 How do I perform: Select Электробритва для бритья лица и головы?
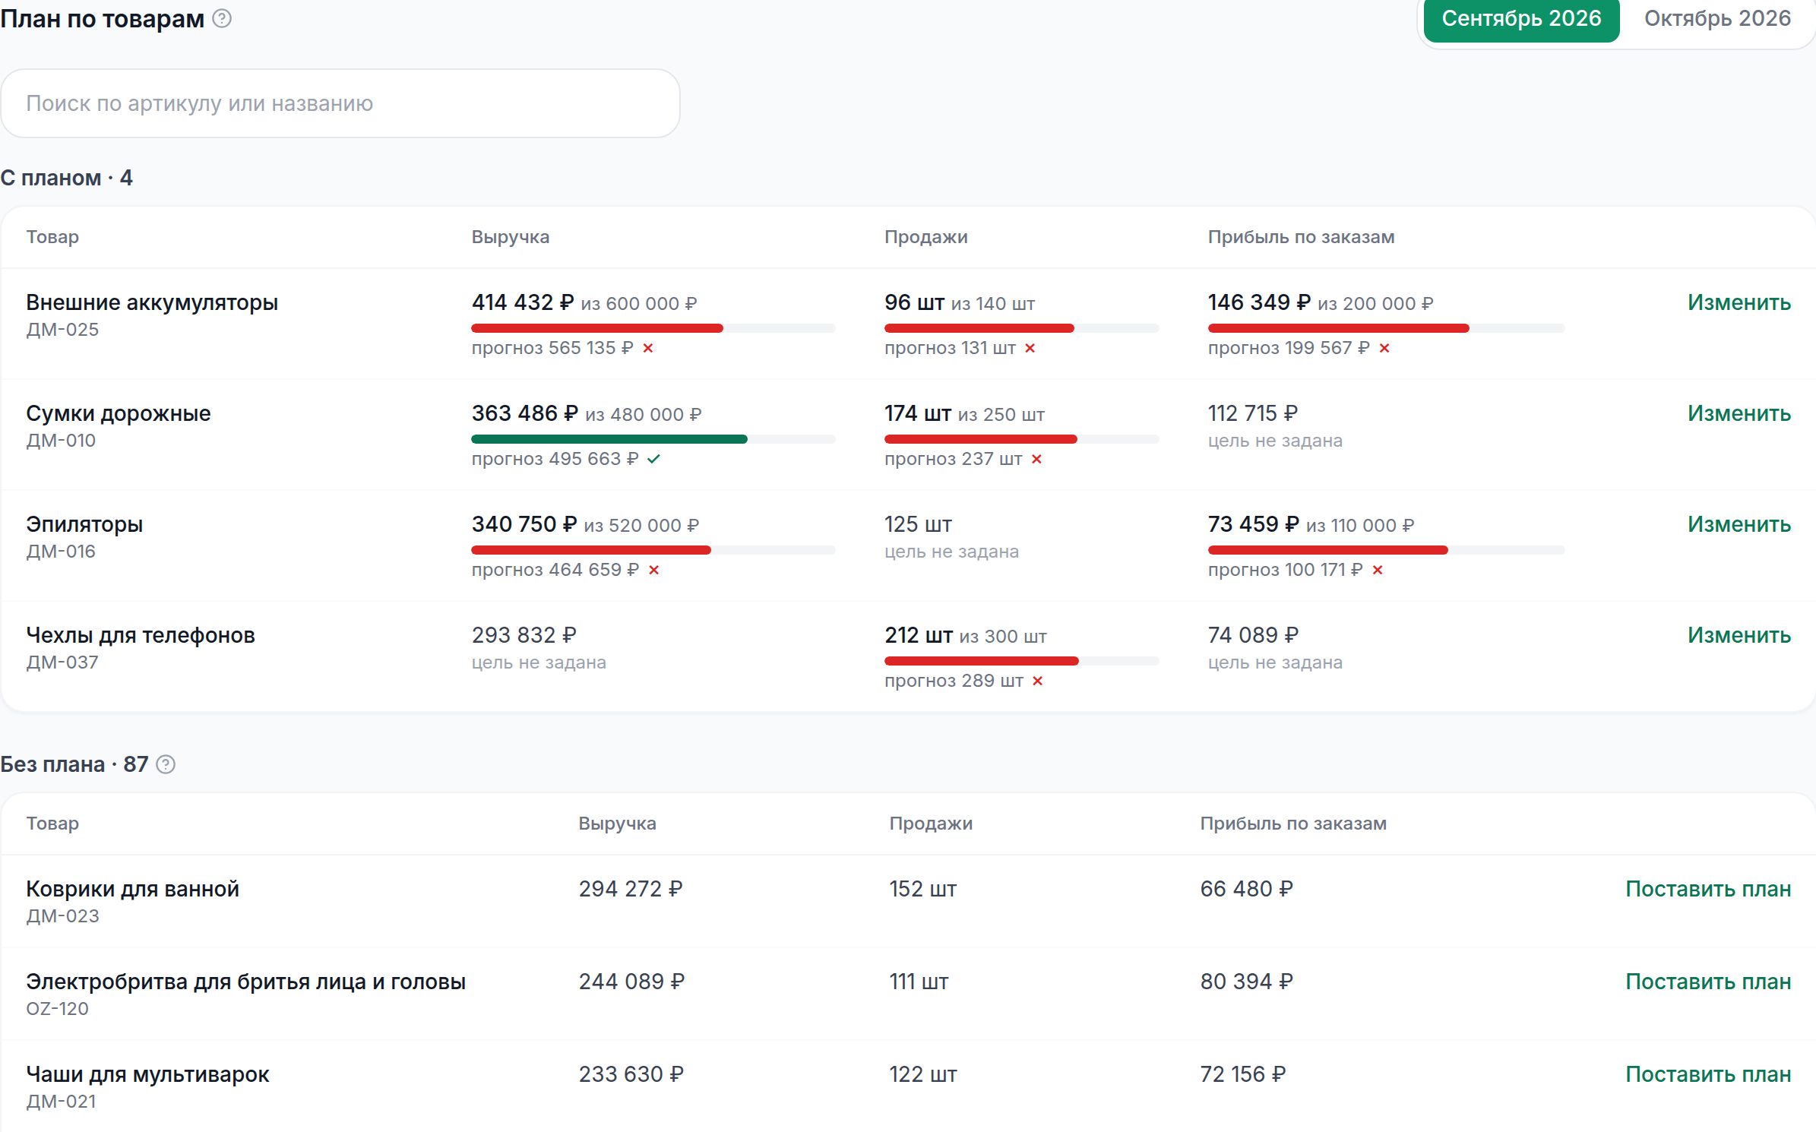pos(245,982)
